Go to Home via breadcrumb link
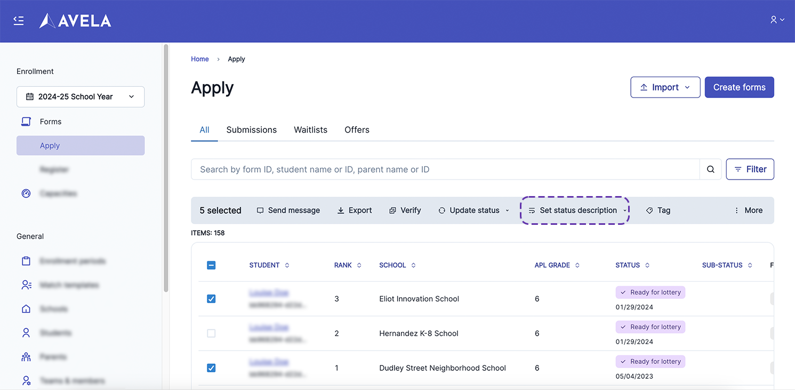Screen dimensions: 795x390 tap(200, 59)
